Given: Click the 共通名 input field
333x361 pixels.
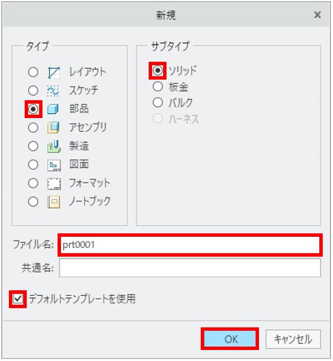Looking at the screenshot, I should [x=190, y=268].
